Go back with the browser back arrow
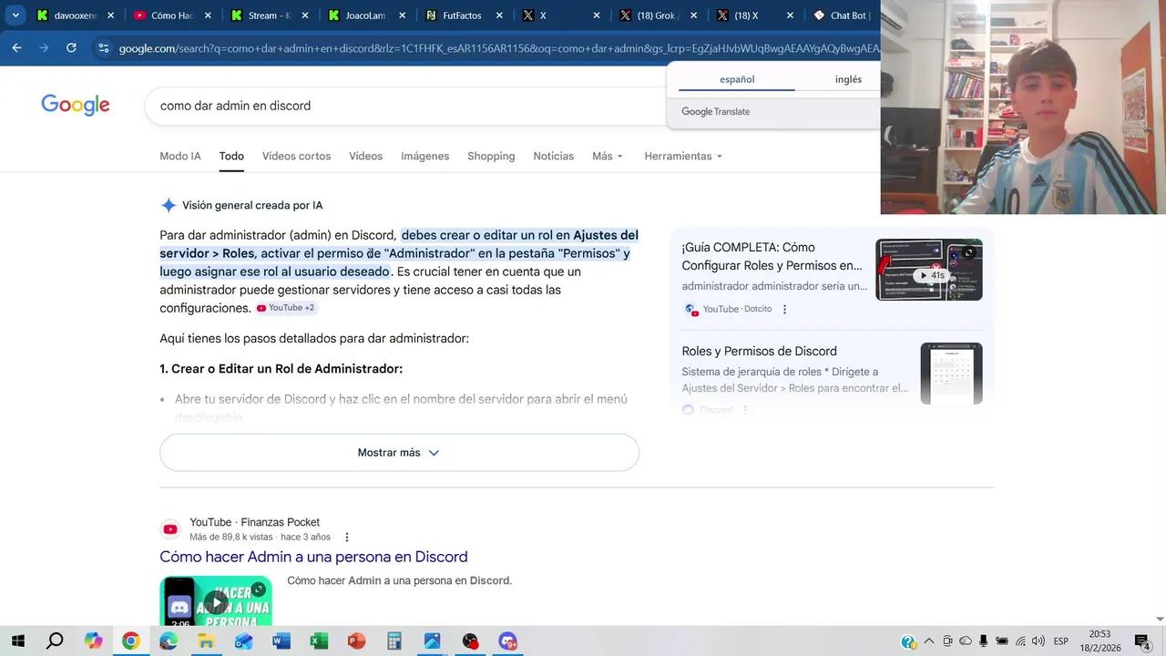 pos(16,48)
